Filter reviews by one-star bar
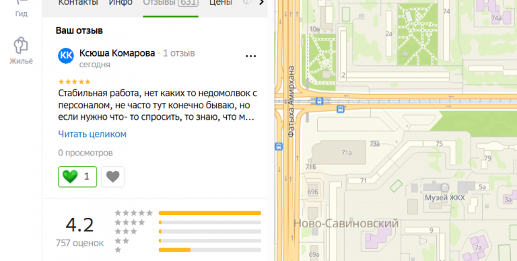Viewport: 517px width, 261px height. coord(210,250)
